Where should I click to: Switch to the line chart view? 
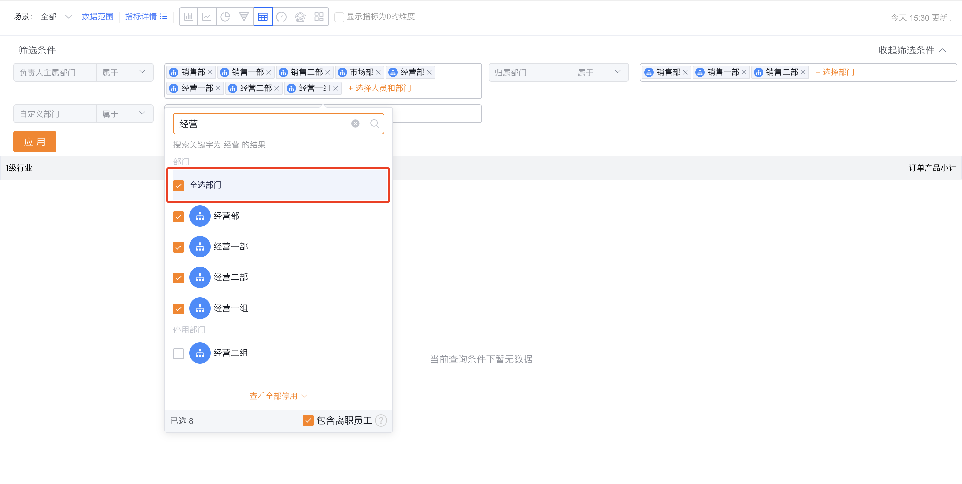(x=207, y=16)
